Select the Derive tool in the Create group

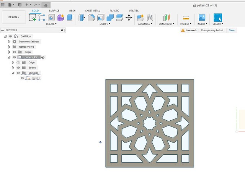click(x=51, y=18)
